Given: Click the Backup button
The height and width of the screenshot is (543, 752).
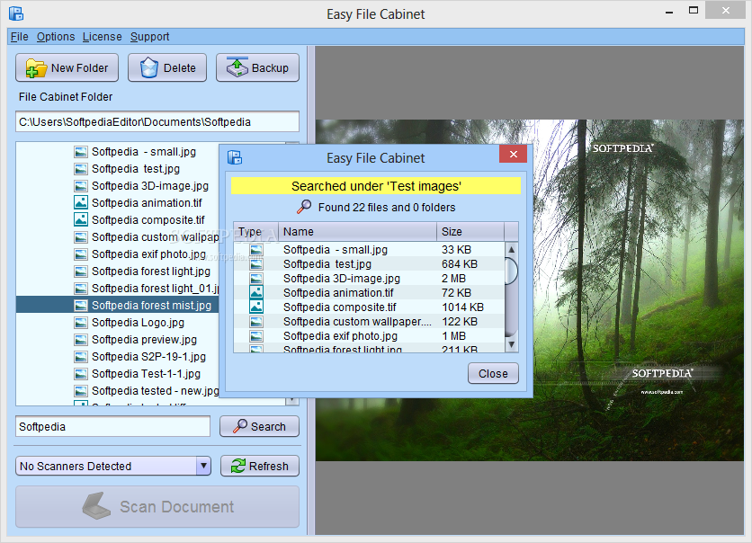Looking at the screenshot, I should click(x=257, y=67).
